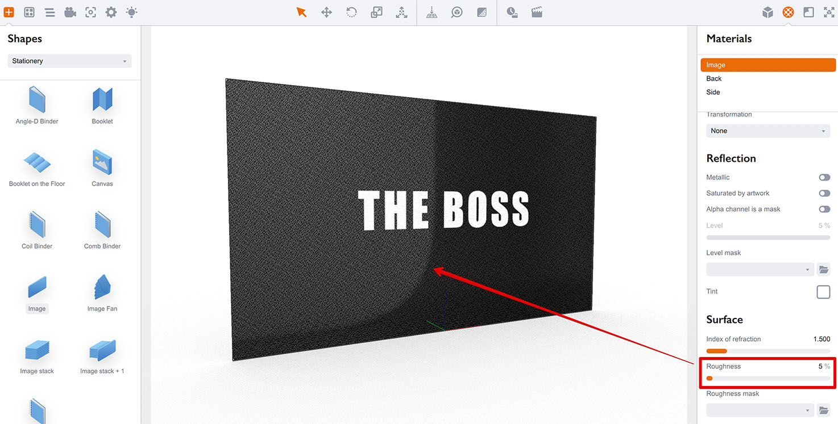This screenshot has height=424, width=838.
Task: Select the Move tool in the toolbar
Action: click(x=326, y=11)
